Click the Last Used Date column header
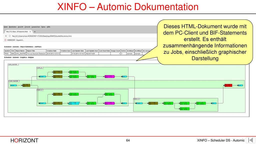This screenshot has width=256, height=144. (104, 51)
